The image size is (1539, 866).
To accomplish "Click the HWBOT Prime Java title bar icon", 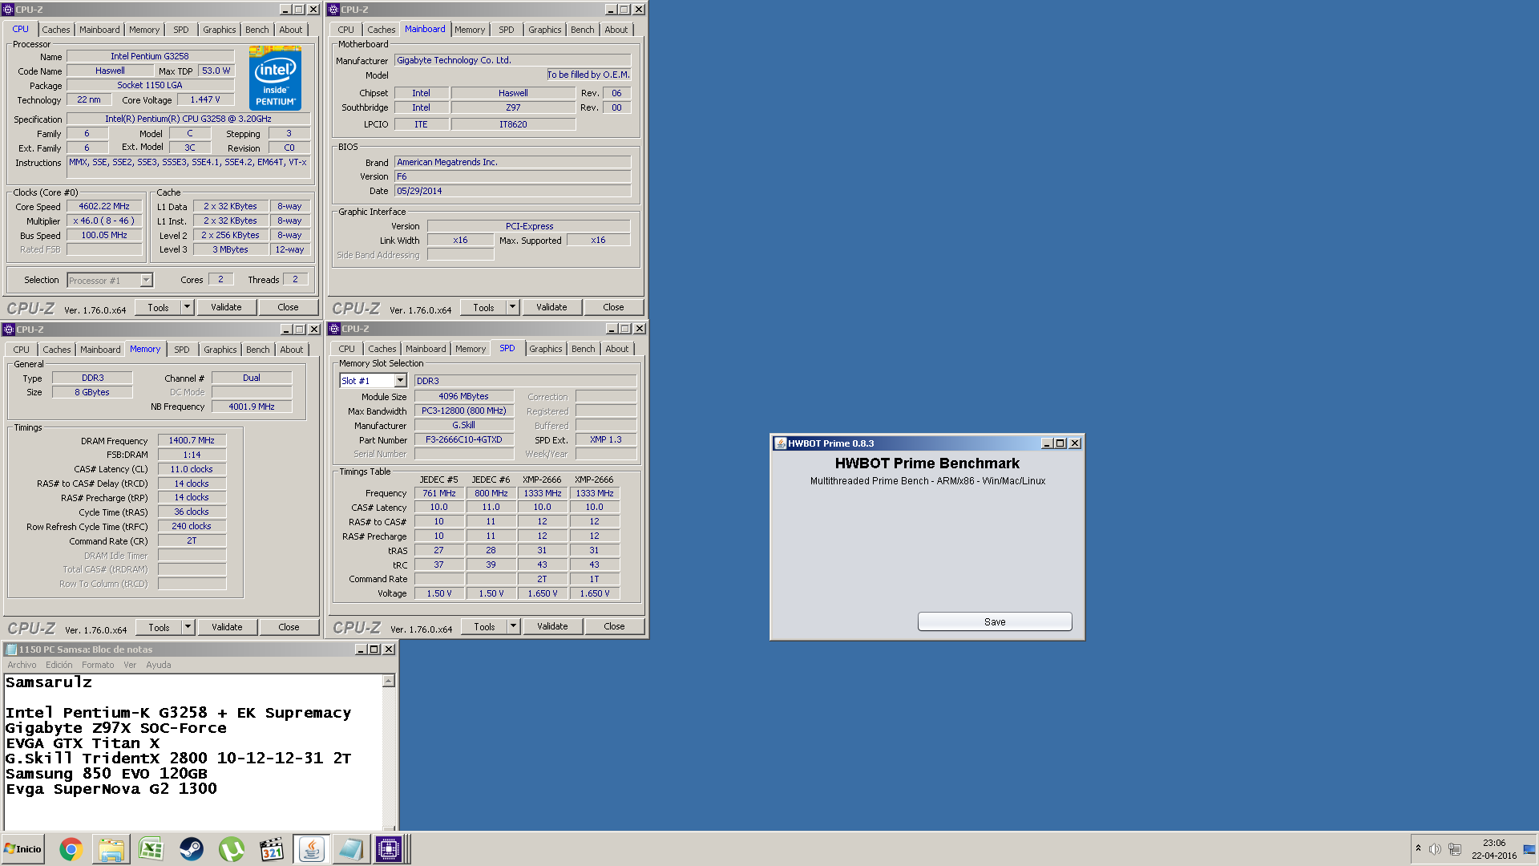I will tap(780, 443).
